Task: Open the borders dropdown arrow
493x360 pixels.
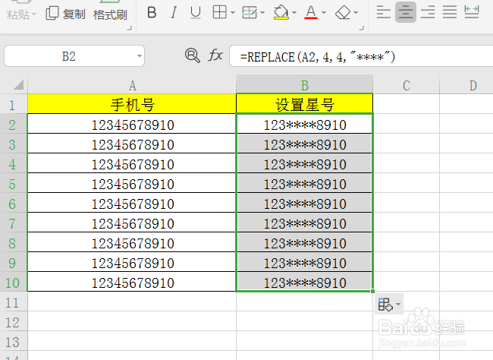Action: click(x=233, y=13)
